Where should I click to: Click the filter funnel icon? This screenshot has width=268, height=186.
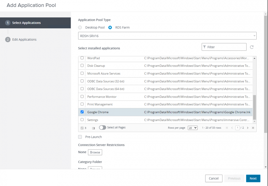(205, 47)
